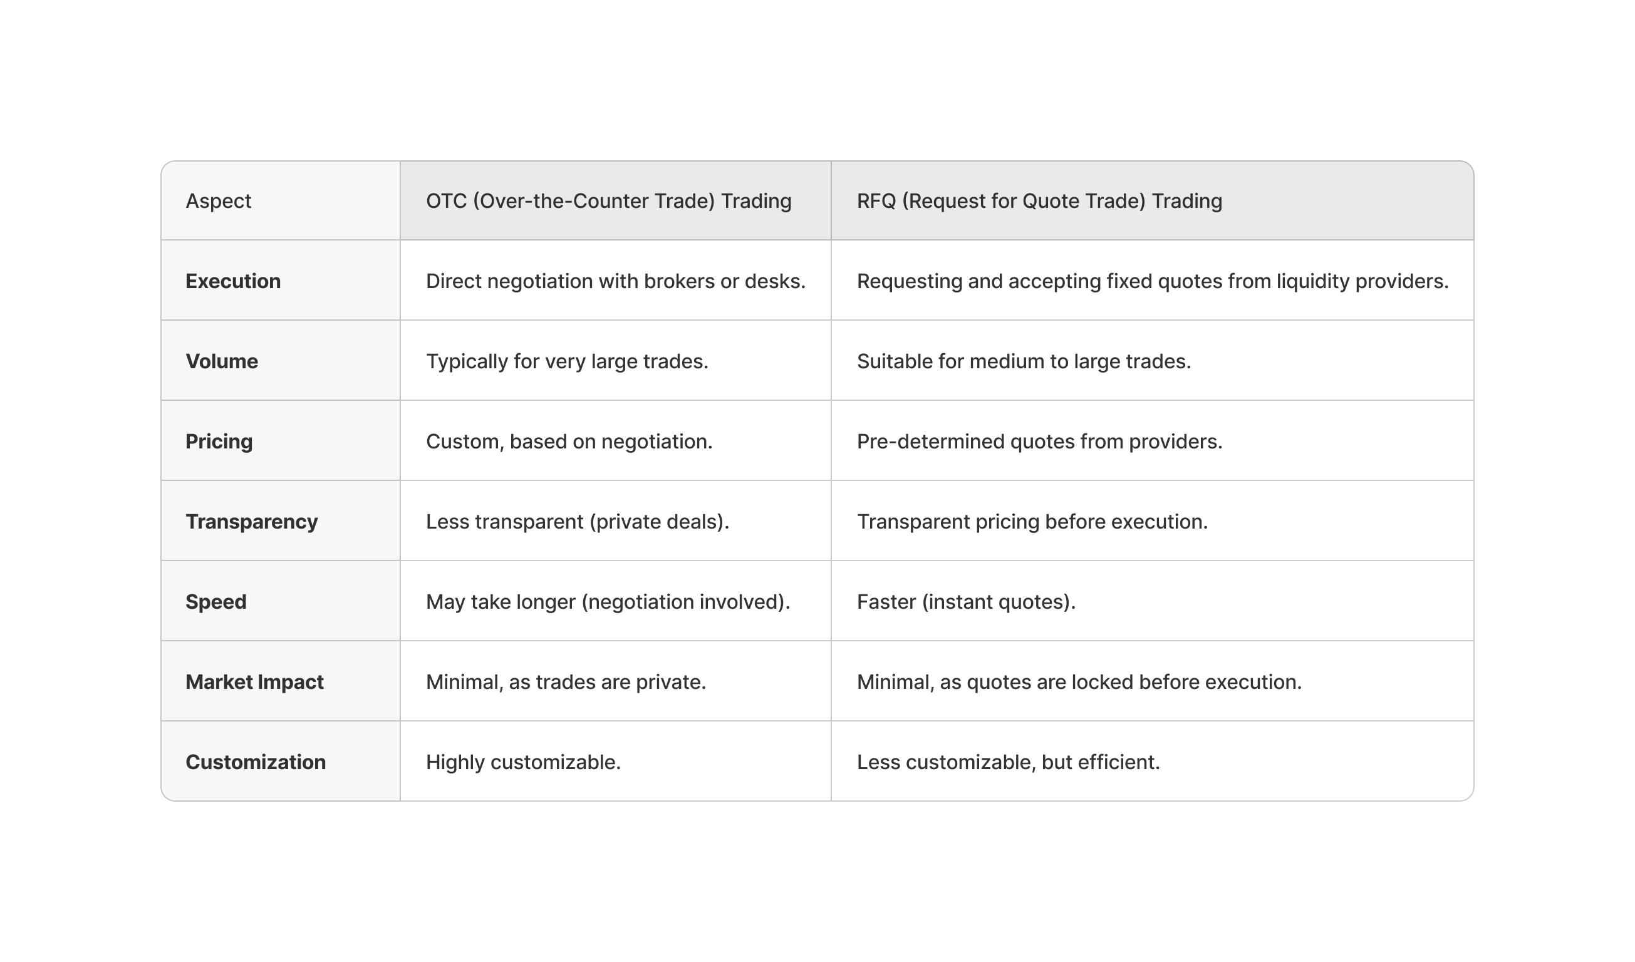The height and width of the screenshot is (962, 1635).
Task: Click the Customization row label
Action: 255,762
